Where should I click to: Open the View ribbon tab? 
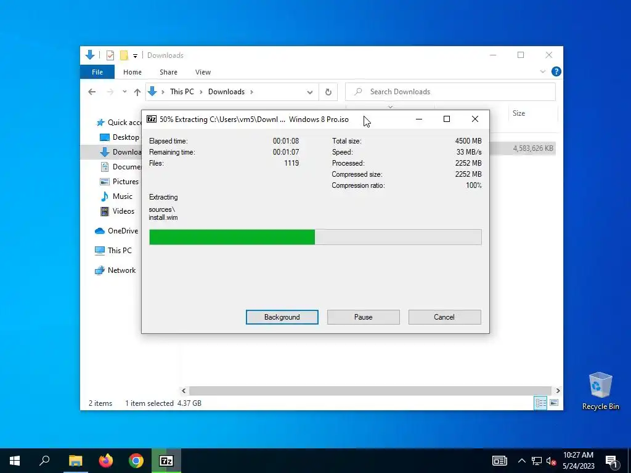coord(203,72)
